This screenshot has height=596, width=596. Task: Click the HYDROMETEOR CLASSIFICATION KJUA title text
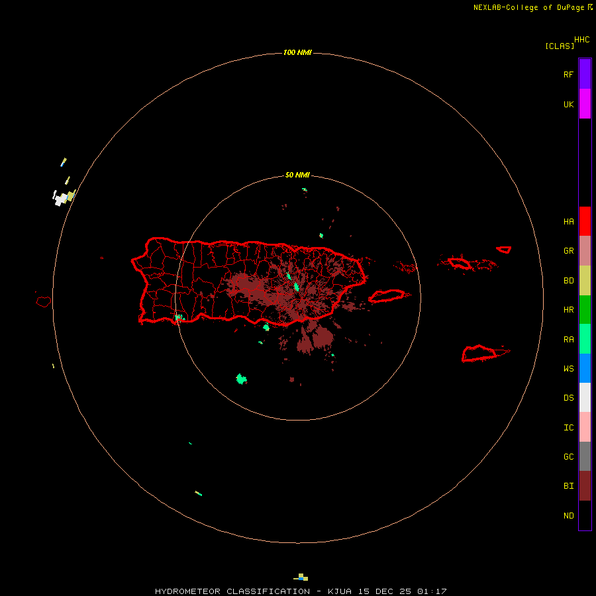[x=301, y=591]
